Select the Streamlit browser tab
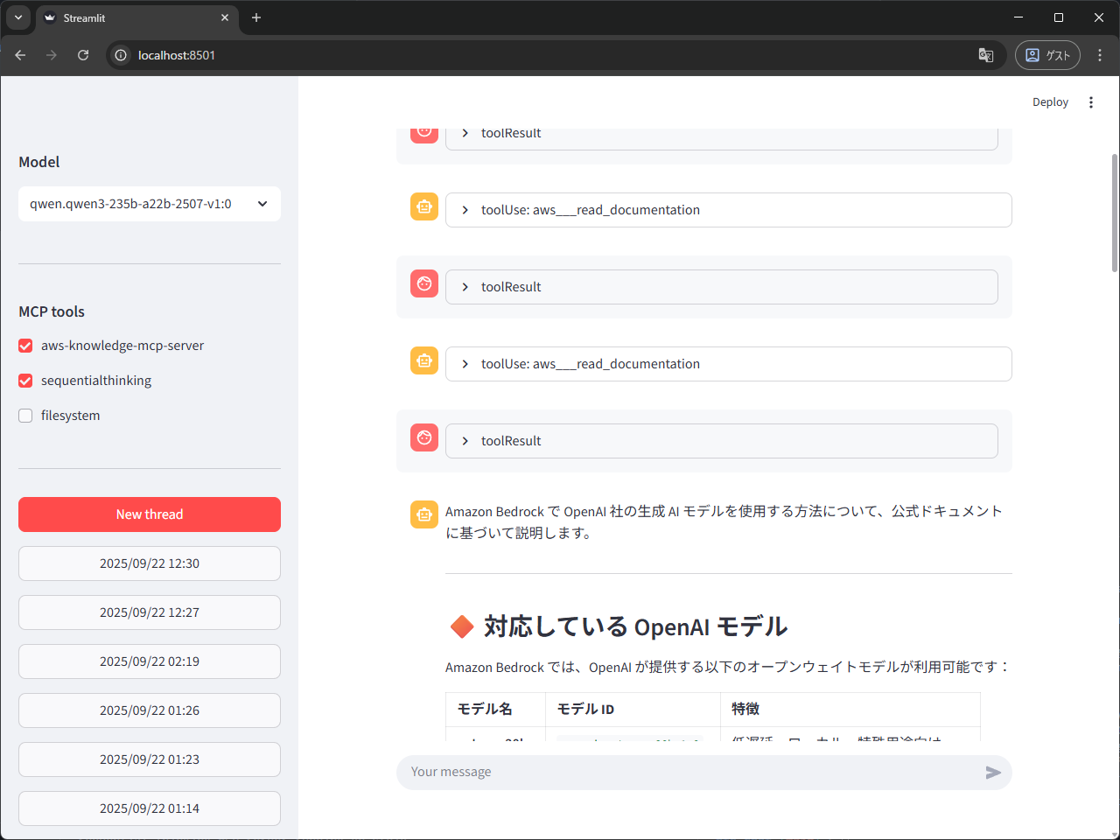The width and height of the screenshot is (1120, 840). 137,17
